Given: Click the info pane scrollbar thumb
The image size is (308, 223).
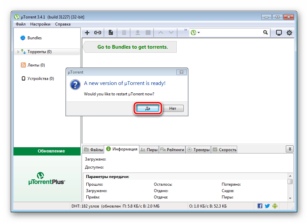Looking at the screenshot, I should 290,181.
